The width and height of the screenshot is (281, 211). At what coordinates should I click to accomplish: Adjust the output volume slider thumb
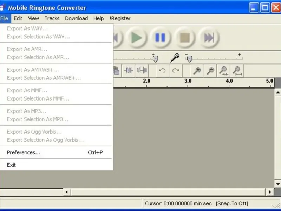point(155,59)
